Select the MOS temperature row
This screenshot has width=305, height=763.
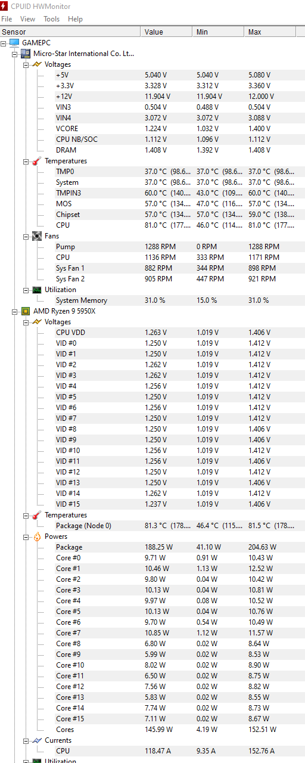pos(179,204)
